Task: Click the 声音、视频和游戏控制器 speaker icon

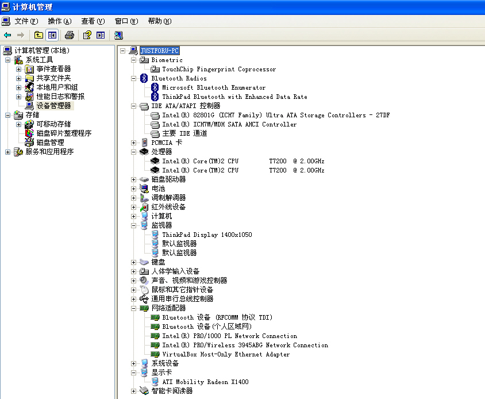Action: 144,281
